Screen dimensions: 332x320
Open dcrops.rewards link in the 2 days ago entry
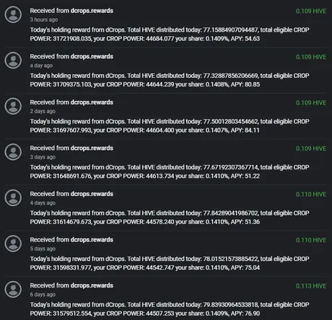pyautogui.click(x=92, y=102)
